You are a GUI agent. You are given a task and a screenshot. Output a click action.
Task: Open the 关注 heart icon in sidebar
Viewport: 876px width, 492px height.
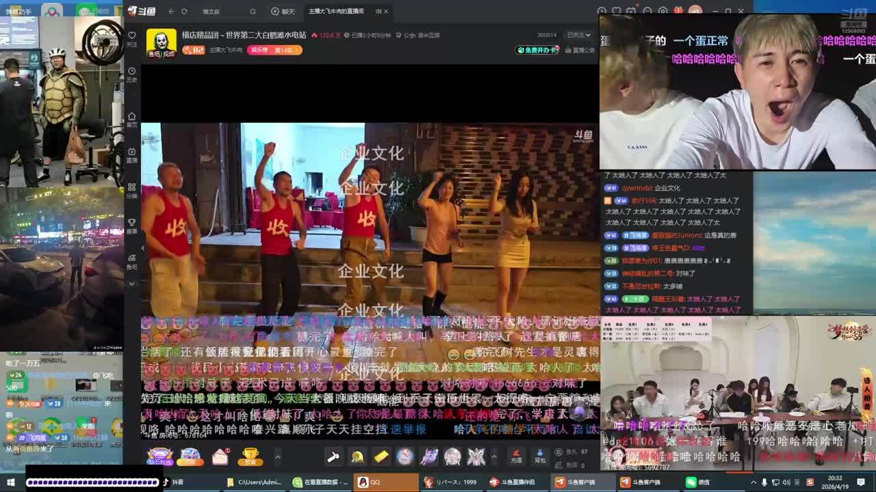coord(132,38)
